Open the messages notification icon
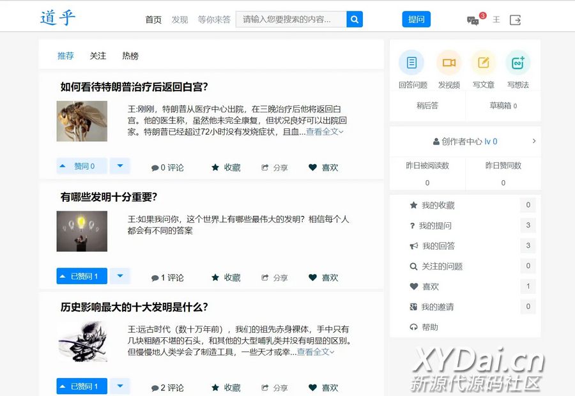The image size is (575, 396). coord(473,20)
